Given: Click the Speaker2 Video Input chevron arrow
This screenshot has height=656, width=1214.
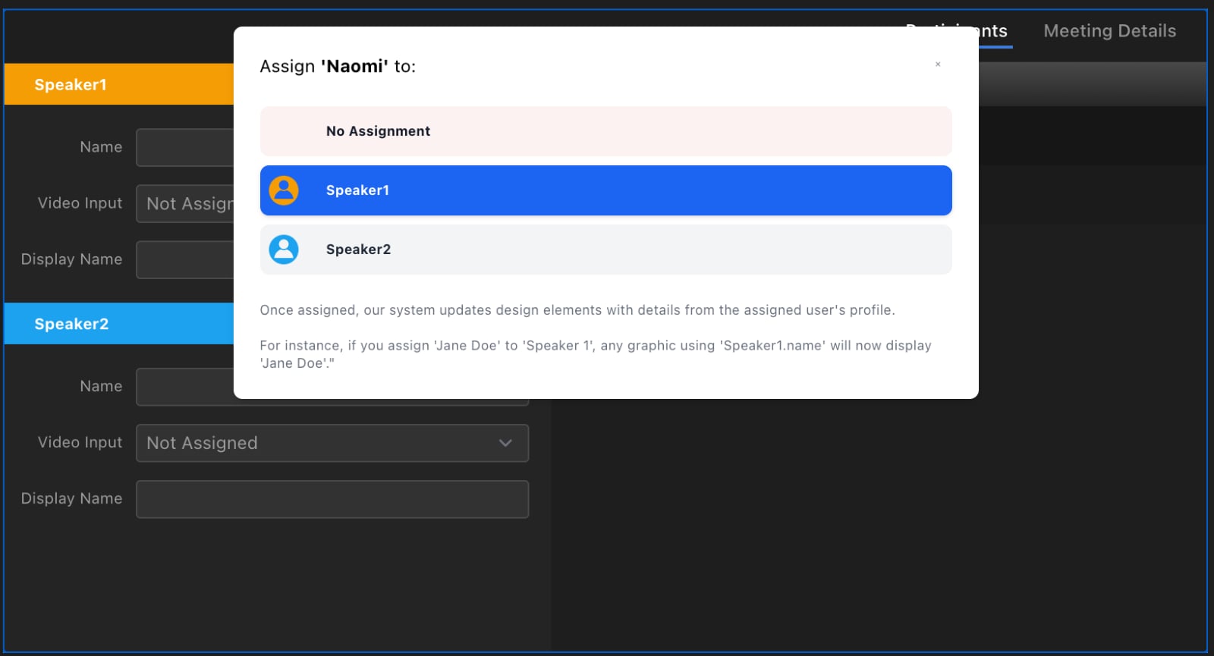Looking at the screenshot, I should click(x=505, y=443).
